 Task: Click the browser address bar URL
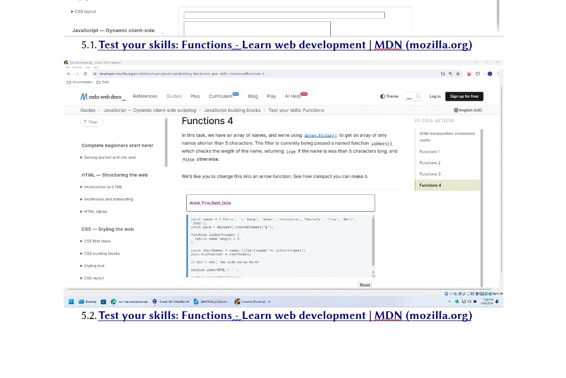(182, 74)
